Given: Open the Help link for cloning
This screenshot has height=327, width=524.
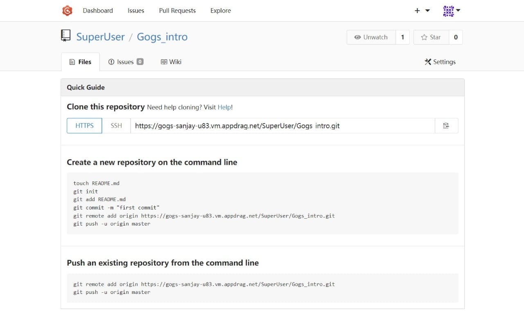Looking at the screenshot, I should 224,107.
